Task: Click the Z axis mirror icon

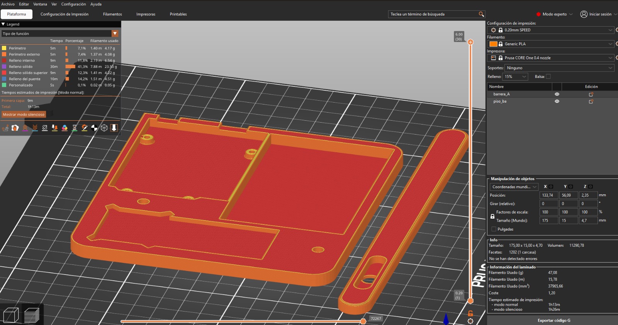Action: click(591, 187)
